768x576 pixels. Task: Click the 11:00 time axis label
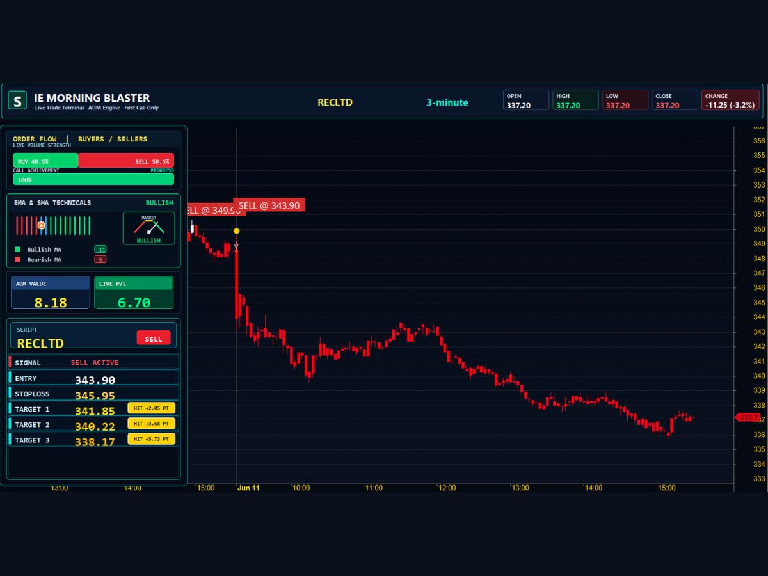coord(374,488)
